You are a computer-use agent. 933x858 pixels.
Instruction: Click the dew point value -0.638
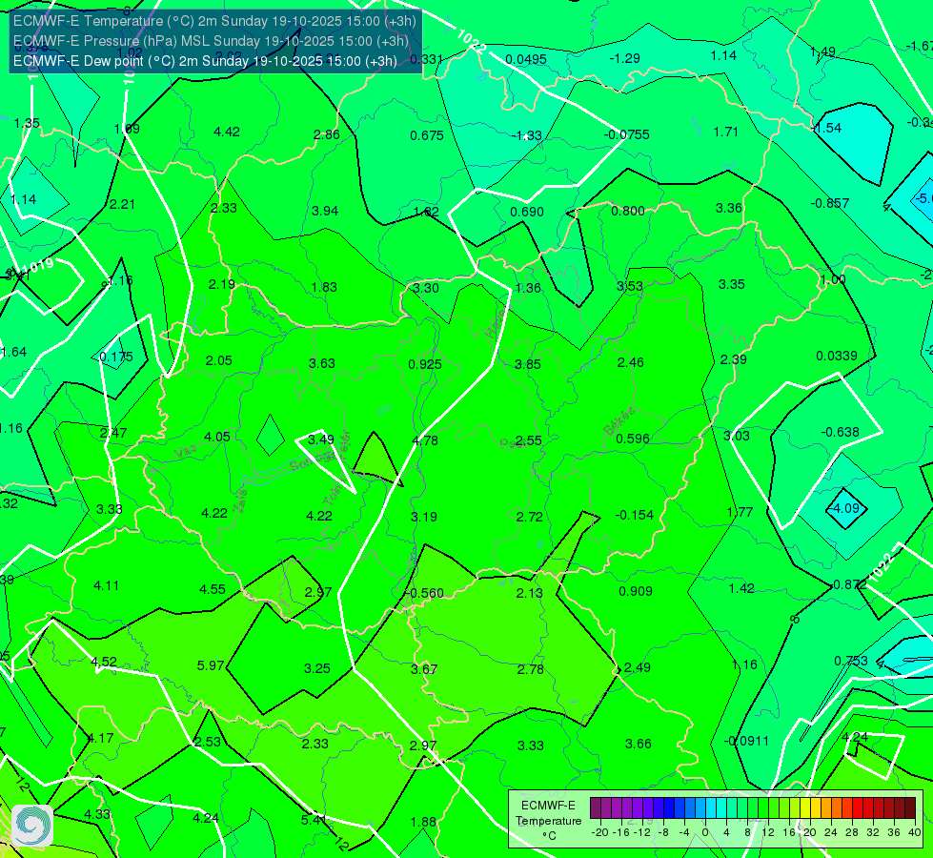pos(841,432)
